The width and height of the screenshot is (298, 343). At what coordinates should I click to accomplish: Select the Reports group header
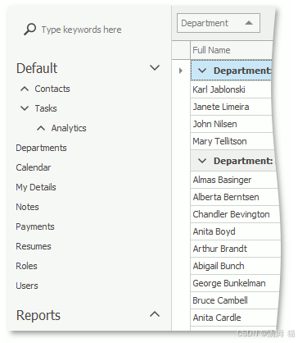[x=38, y=315]
